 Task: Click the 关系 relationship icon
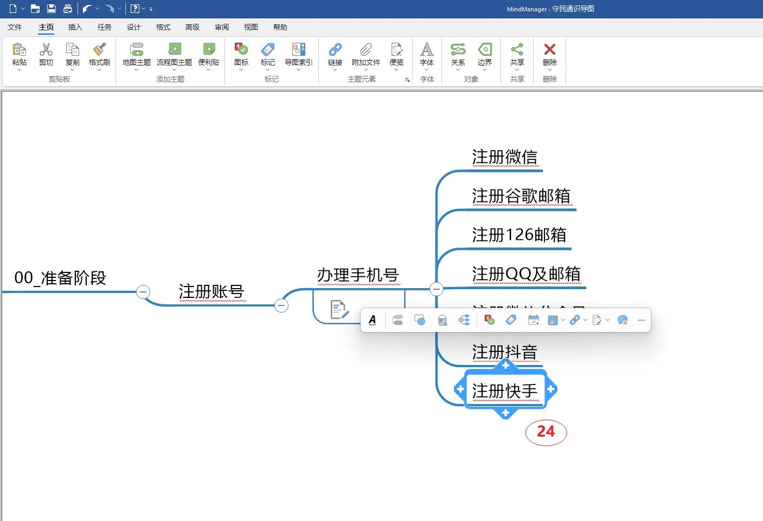(x=458, y=50)
